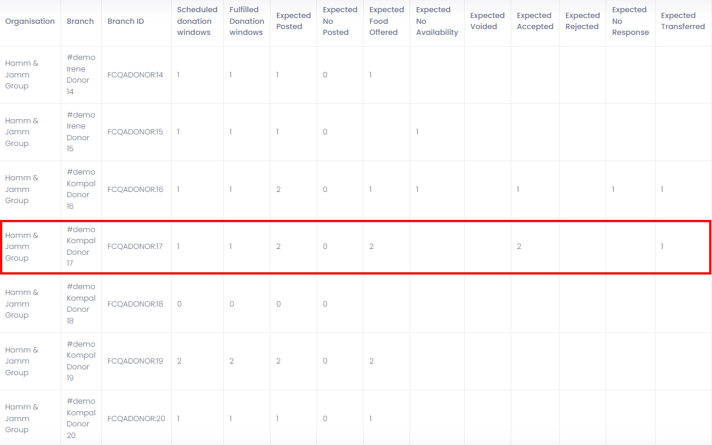Click the #demo Kompal Donor 17 branch
The width and height of the screenshot is (712, 445).
pos(81,247)
